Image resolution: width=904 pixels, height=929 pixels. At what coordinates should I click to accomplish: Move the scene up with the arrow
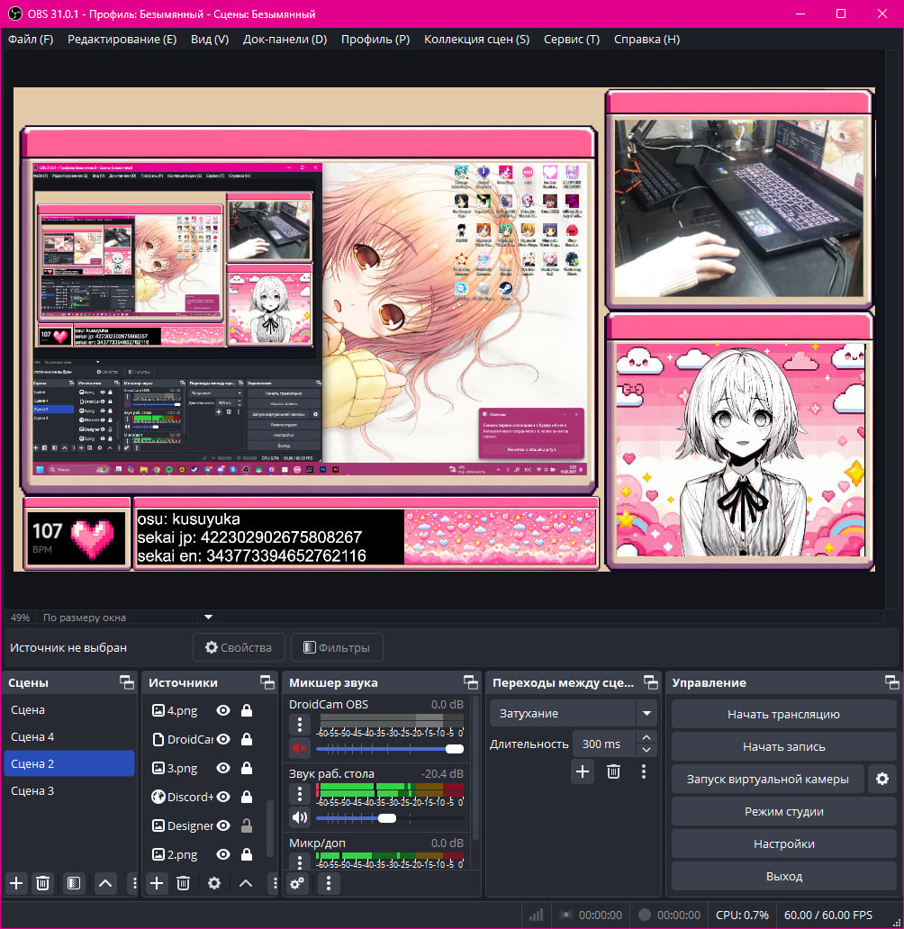(105, 883)
